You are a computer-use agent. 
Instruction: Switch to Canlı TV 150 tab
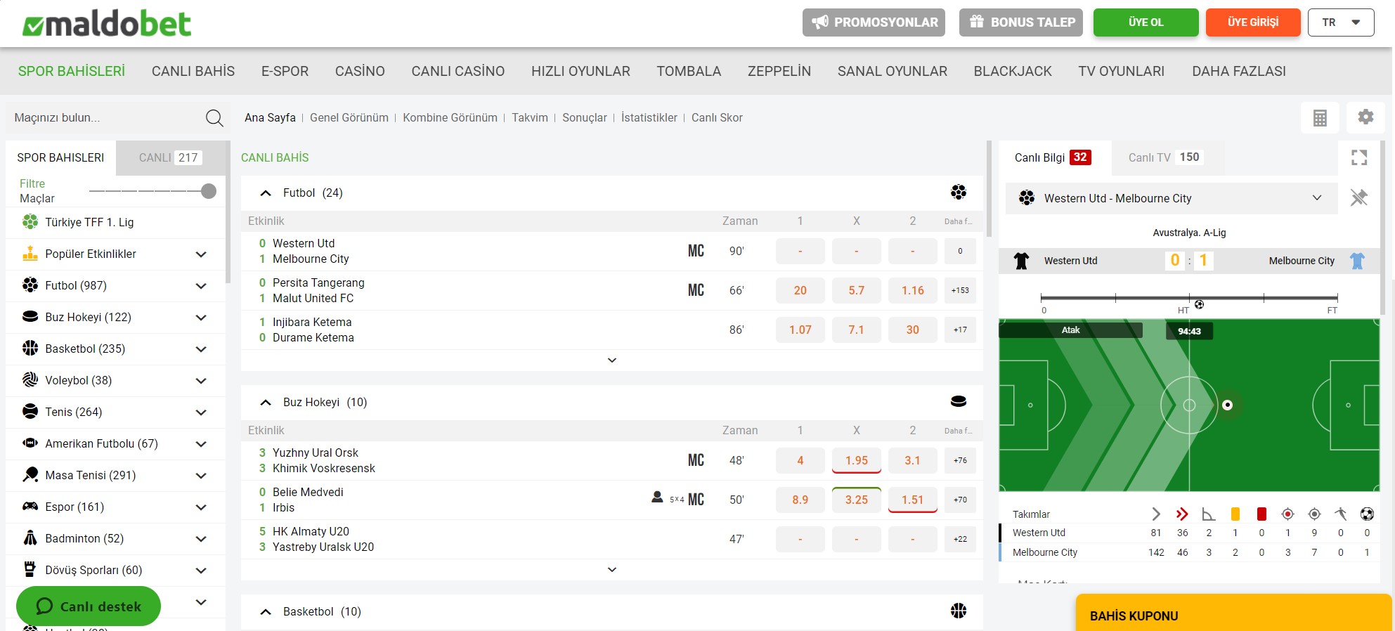(x=1167, y=157)
